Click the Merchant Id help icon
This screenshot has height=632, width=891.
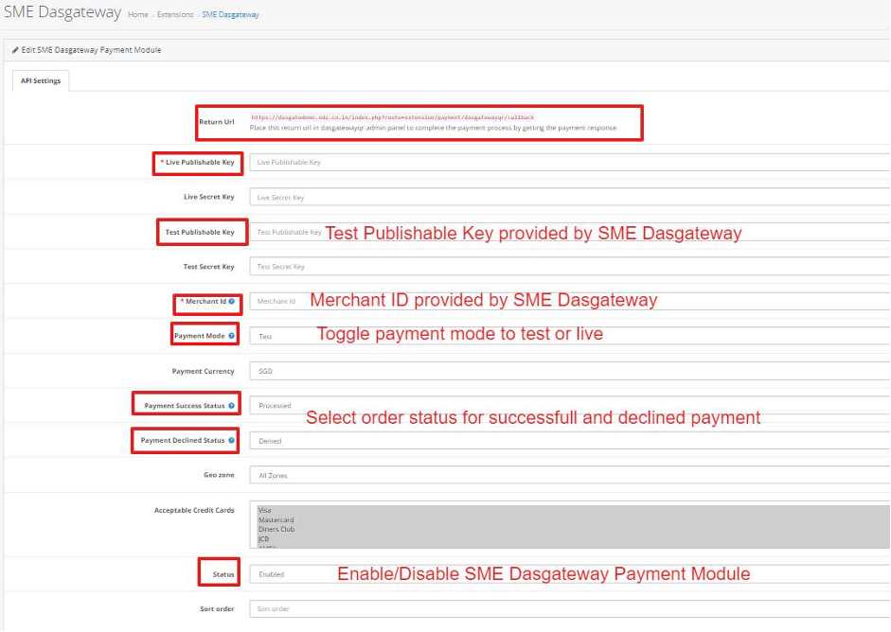coord(231,302)
